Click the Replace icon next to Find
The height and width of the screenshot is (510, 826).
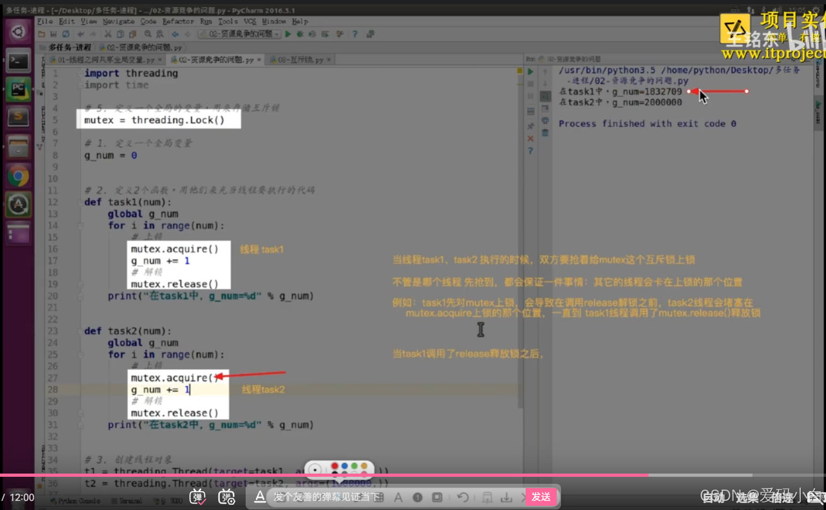tap(159, 34)
